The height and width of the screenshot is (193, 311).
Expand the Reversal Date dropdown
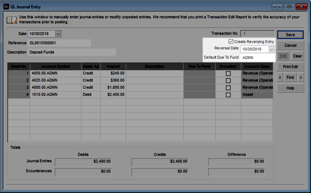271,49
